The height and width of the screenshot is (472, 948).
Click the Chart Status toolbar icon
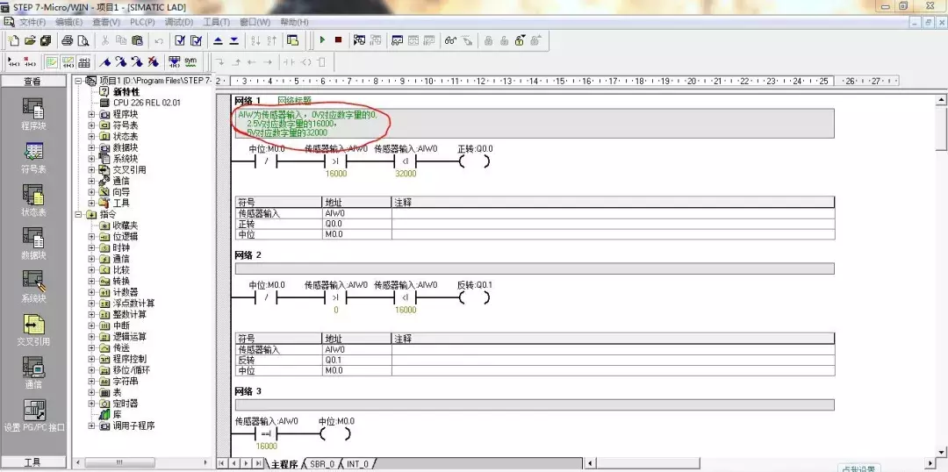pos(398,40)
